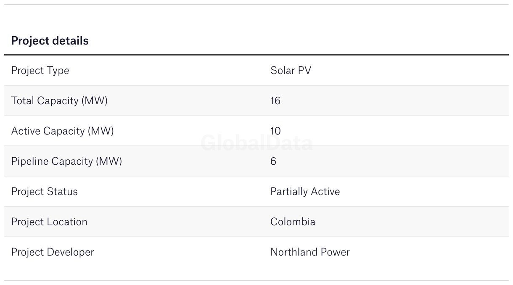The width and height of the screenshot is (513, 285).
Task: Click the pipeline capacity value 6
Action: 273,161
